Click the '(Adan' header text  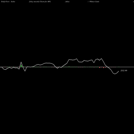[67, 2]
